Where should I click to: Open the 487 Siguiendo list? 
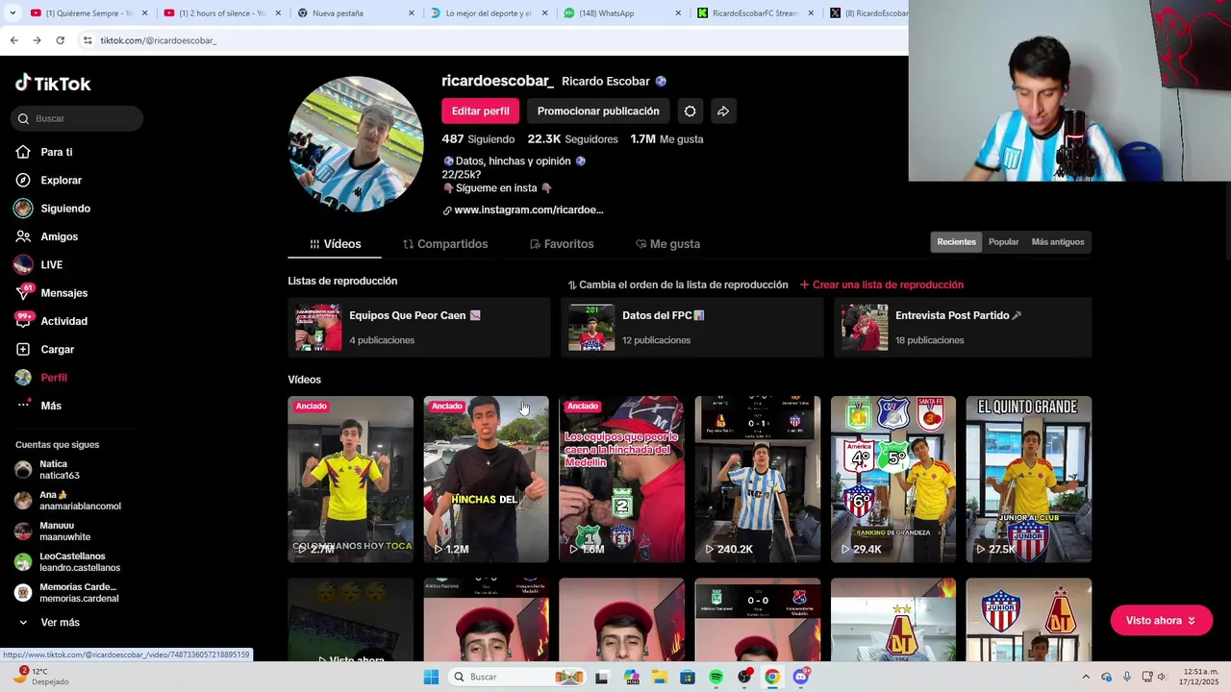pyautogui.click(x=478, y=139)
